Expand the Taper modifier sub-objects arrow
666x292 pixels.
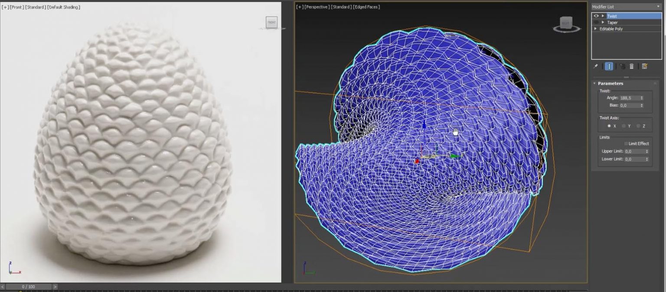[x=603, y=22]
